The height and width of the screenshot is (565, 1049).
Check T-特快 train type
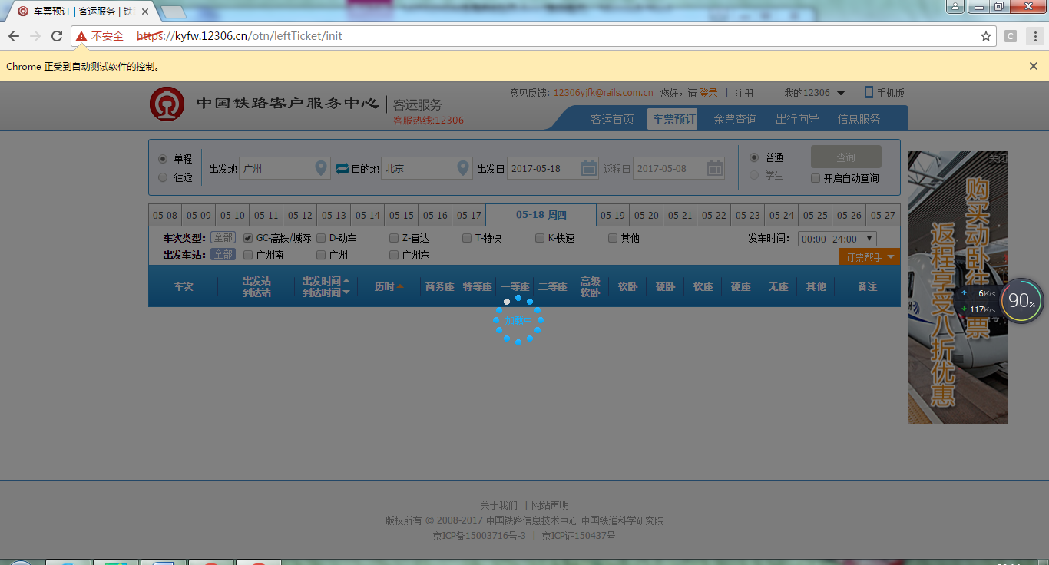(x=467, y=238)
